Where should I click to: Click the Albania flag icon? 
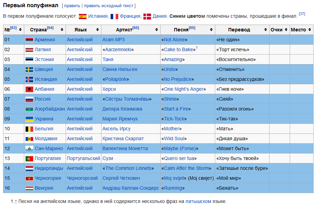click(x=29, y=89)
